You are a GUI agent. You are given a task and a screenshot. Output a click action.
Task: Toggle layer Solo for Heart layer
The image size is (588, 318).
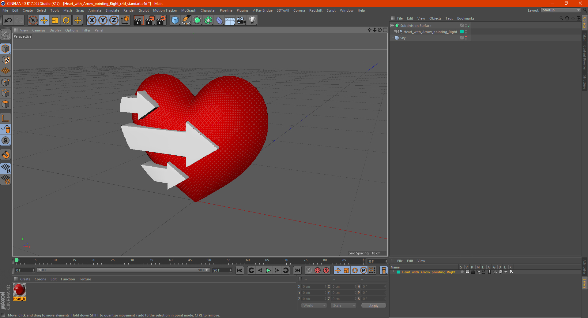(462, 272)
